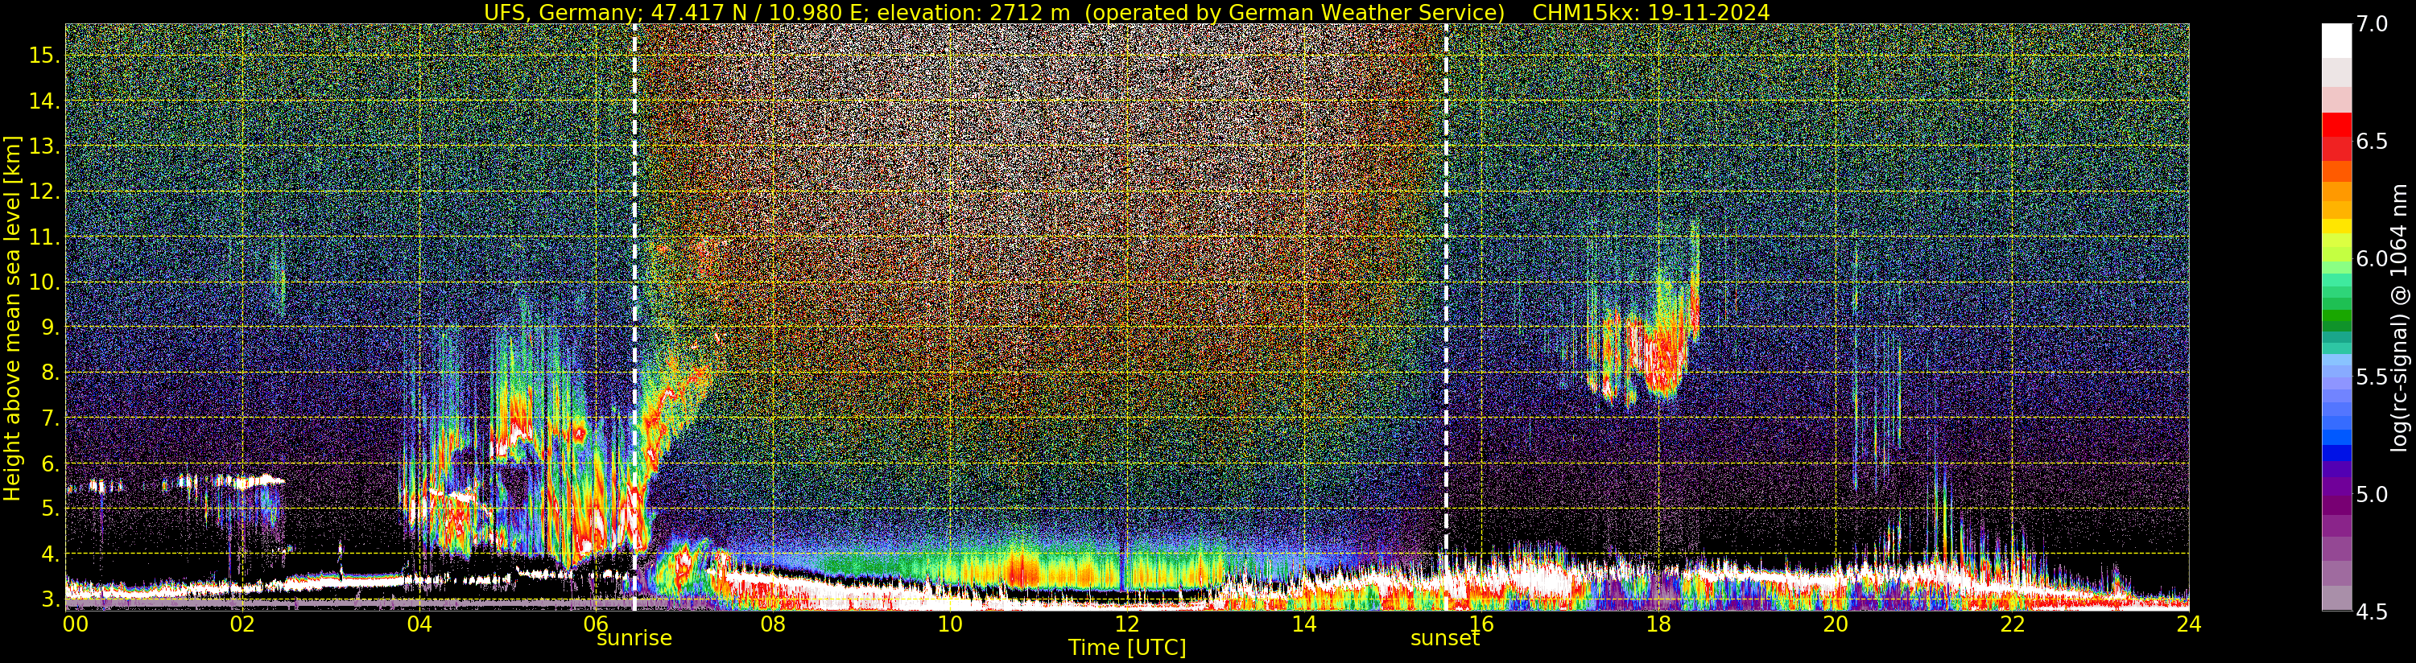Click the height axis tick '3.'
The image size is (2416, 663).
click(x=50, y=599)
